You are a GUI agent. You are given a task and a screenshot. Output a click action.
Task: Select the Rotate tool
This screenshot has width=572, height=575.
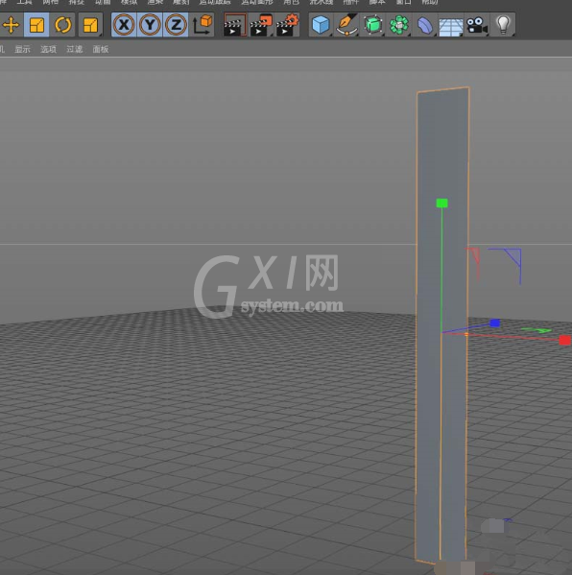point(62,25)
